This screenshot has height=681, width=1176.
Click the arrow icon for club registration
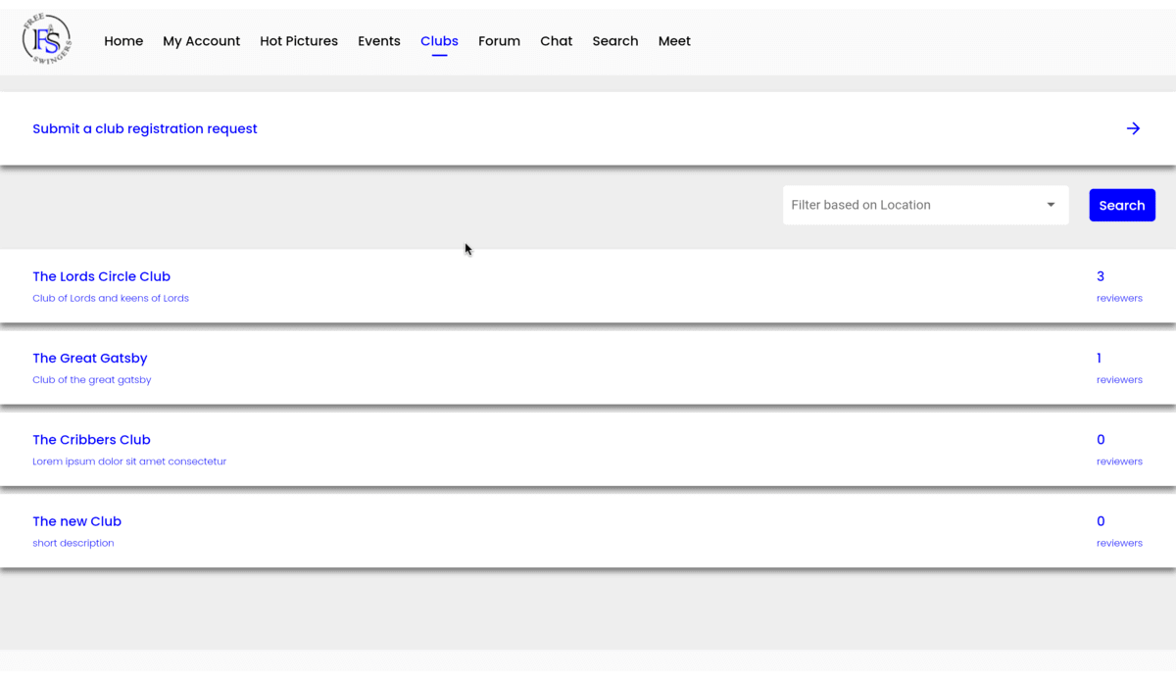click(x=1133, y=128)
